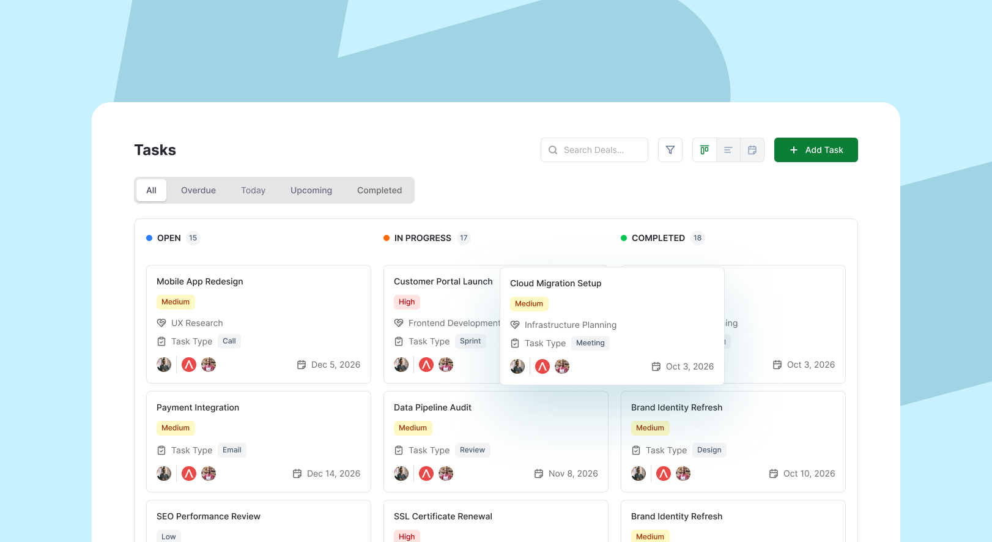Click red logo avatar on Mobile App Redesign
Screen dimensions: 992x542
189,365
